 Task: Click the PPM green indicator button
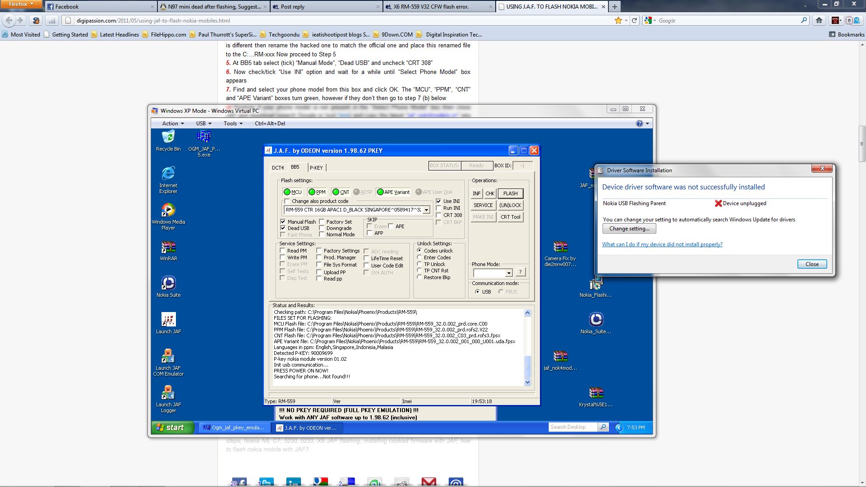pos(317,192)
